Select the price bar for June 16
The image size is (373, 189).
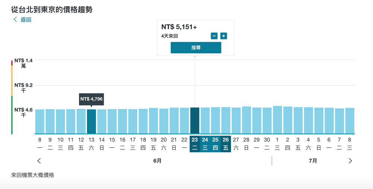coord(122,121)
